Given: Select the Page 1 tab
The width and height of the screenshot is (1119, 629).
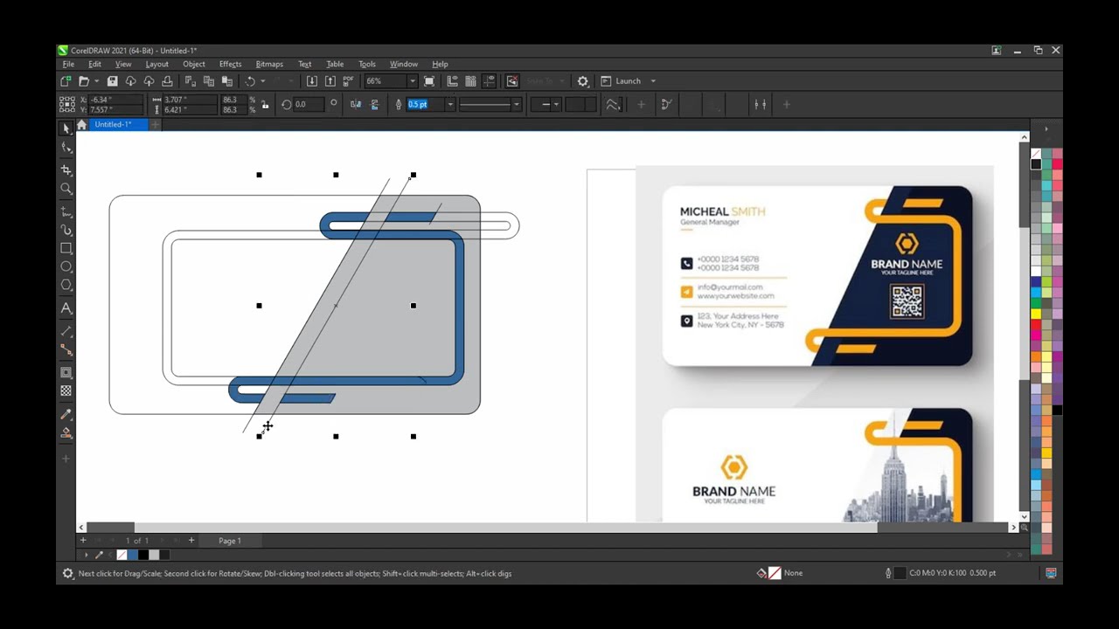Looking at the screenshot, I should [230, 541].
